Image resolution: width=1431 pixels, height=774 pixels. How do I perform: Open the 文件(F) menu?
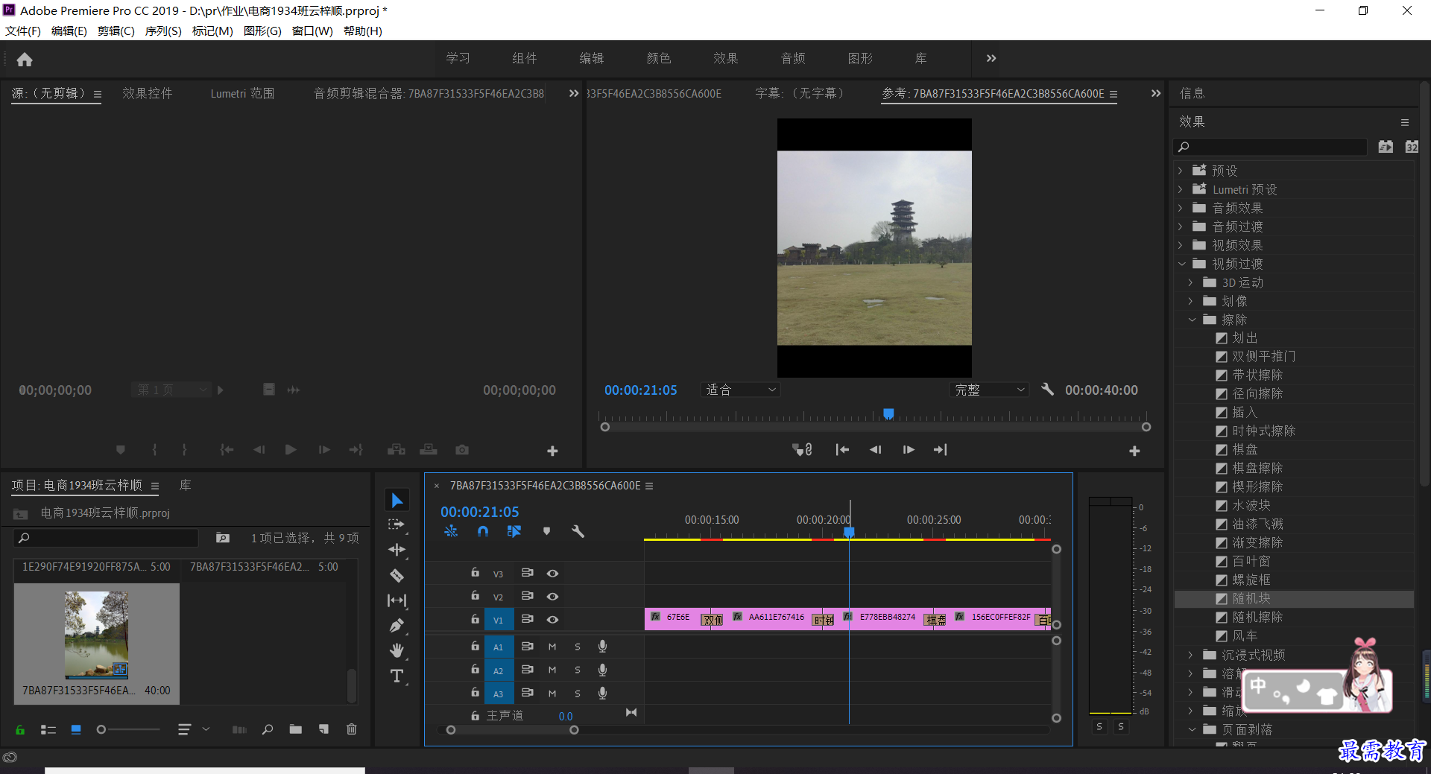[x=23, y=31]
